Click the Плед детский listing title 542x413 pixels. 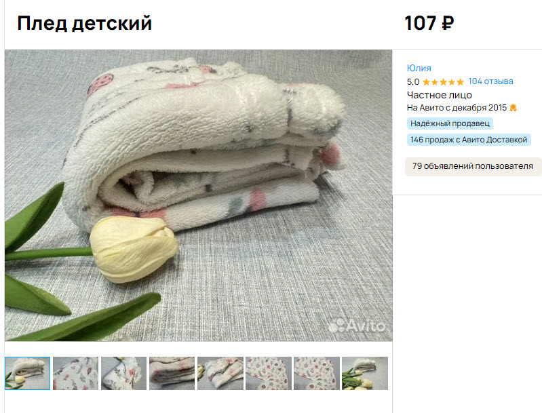pyautogui.click(x=85, y=24)
